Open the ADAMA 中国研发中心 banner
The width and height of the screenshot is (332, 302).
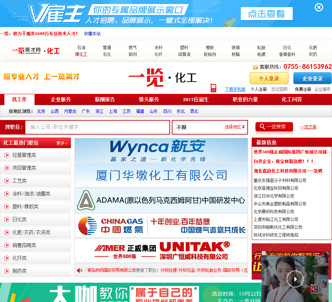click(161, 200)
